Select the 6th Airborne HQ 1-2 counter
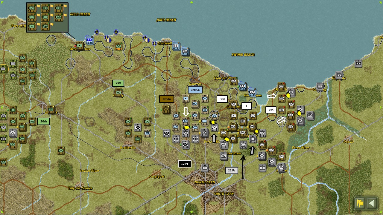The width and height of the screenshot is (383, 215). tap(282, 110)
